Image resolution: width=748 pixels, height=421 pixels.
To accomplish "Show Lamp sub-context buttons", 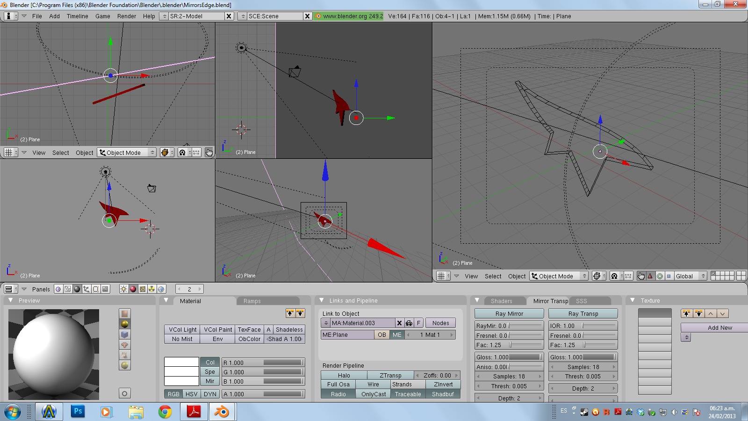I will pos(123,289).
